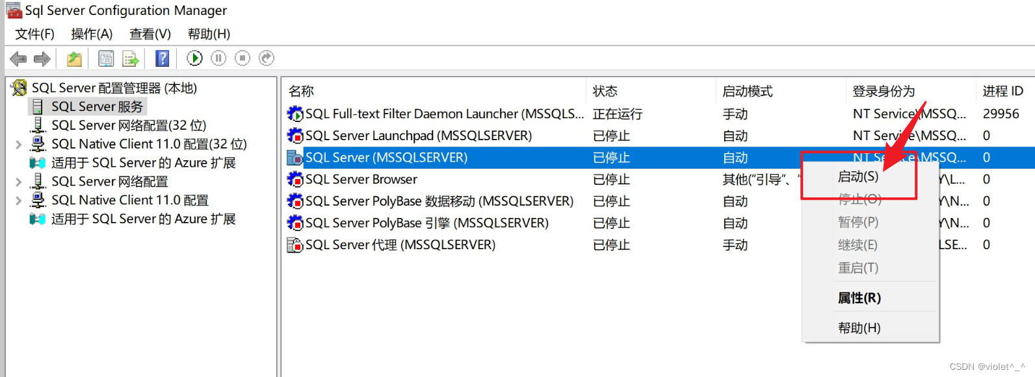The width and height of the screenshot is (1035, 377).
Task: Click 已停止 in the PolyBase 数据移动 row
Action: point(612,201)
